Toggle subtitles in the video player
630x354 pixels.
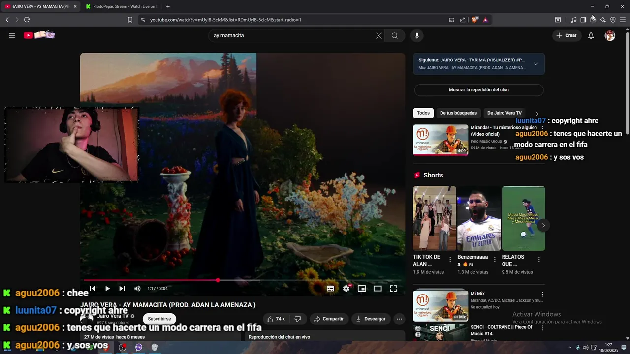click(x=330, y=289)
